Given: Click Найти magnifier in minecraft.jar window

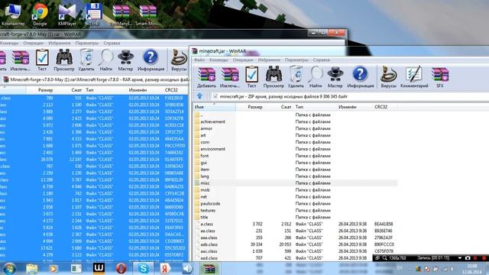Looking at the screenshot, I should click(316, 77).
